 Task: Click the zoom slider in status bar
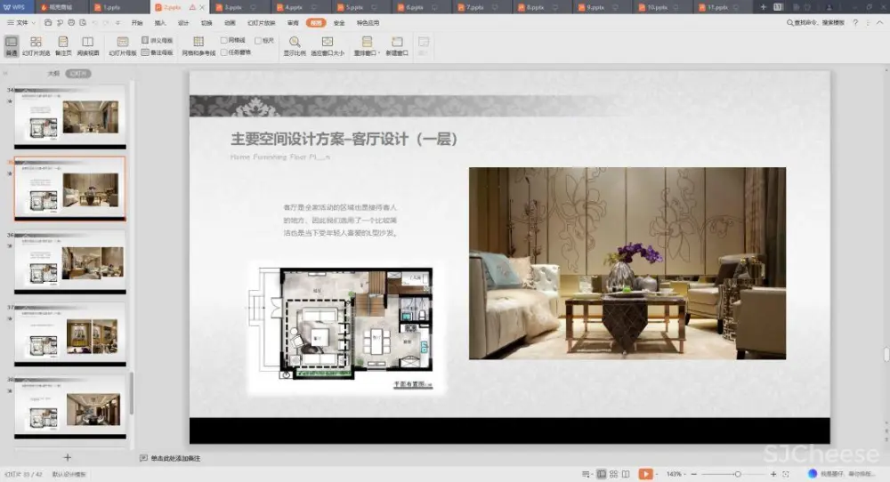tap(736, 474)
